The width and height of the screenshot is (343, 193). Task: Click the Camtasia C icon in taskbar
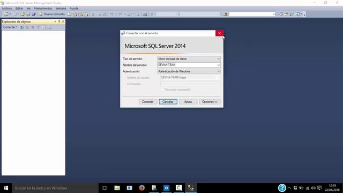pos(178,188)
